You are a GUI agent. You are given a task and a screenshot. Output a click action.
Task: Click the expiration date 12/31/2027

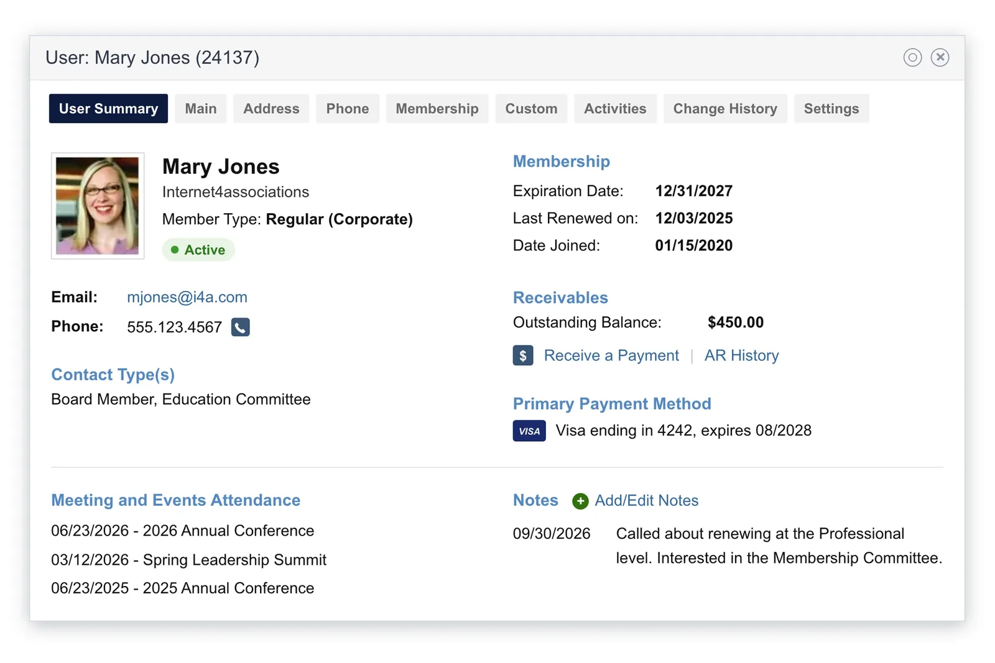[x=694, y=191]
